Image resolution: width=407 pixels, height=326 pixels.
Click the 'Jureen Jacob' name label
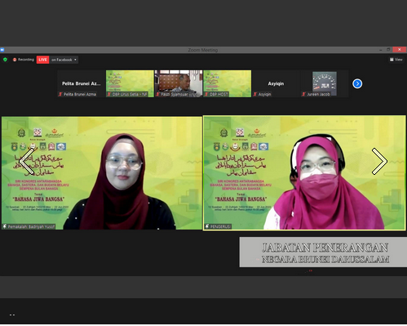click(x=318, y=94)
